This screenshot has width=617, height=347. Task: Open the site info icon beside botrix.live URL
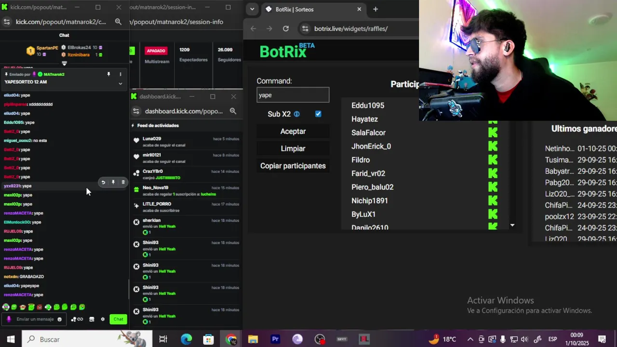305,28
